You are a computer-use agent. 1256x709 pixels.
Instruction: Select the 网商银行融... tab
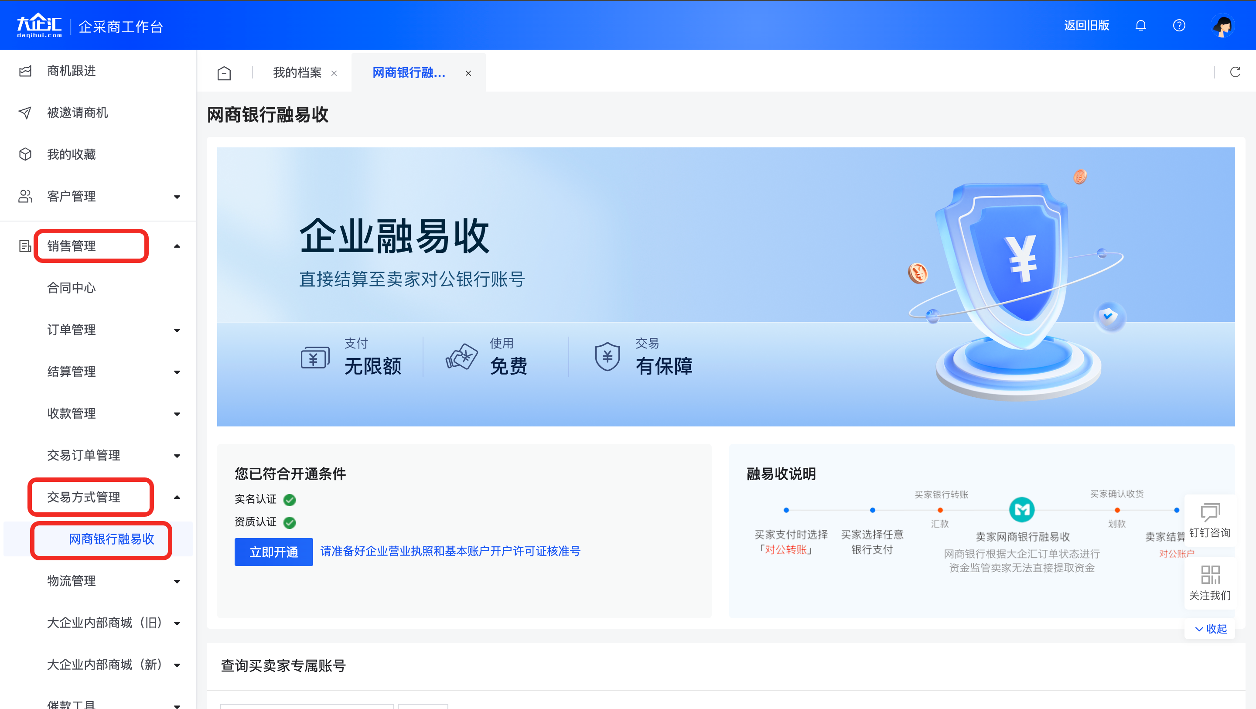(x=409, y=73)
